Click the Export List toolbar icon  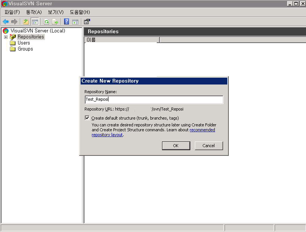pos(55,22)
